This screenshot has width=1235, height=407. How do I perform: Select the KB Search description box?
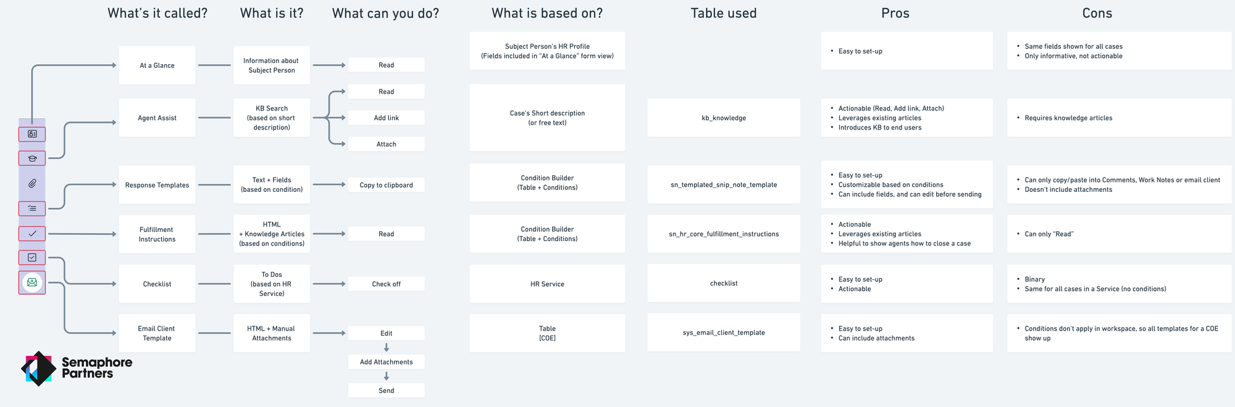pyautogui.click(x=272, y=118)
